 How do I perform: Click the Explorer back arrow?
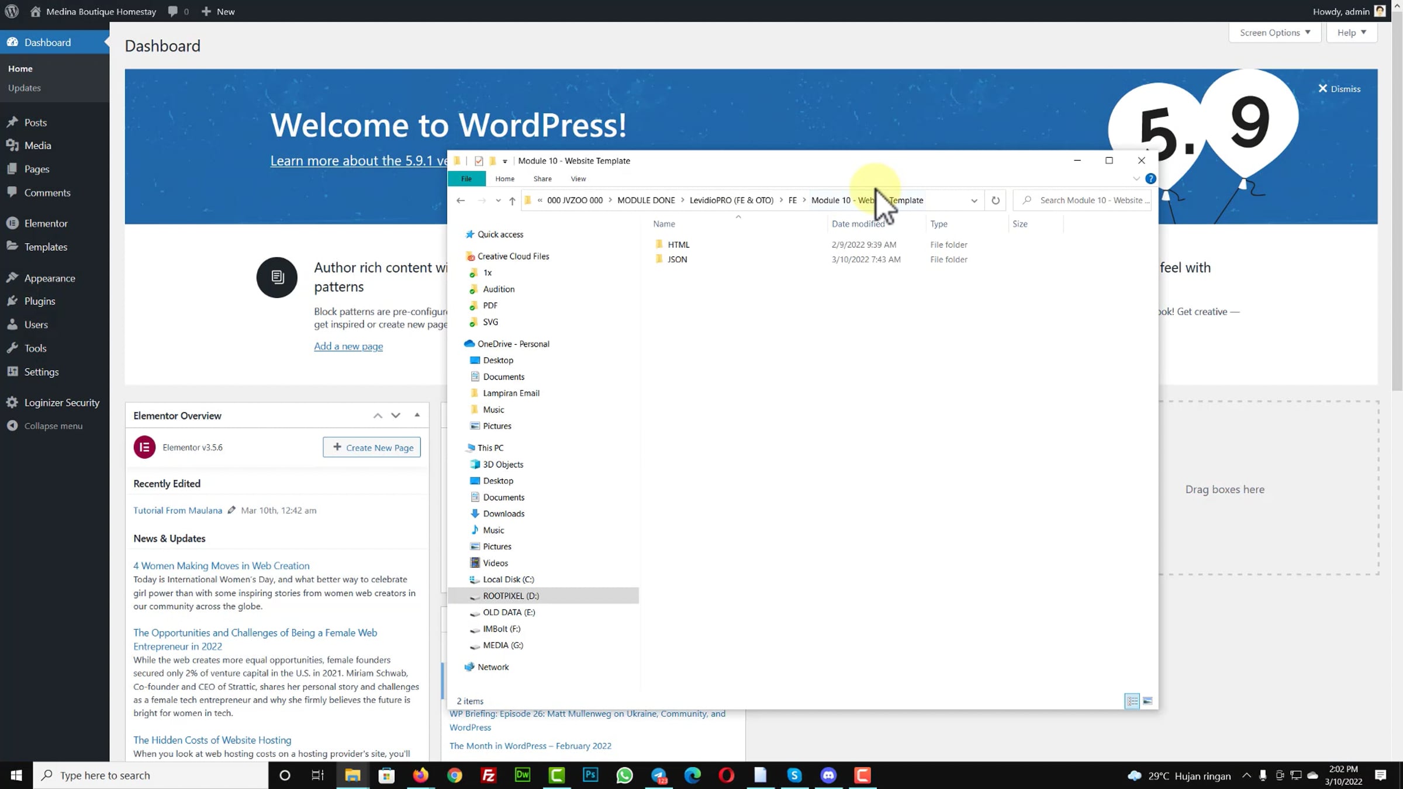click(461, 200)
